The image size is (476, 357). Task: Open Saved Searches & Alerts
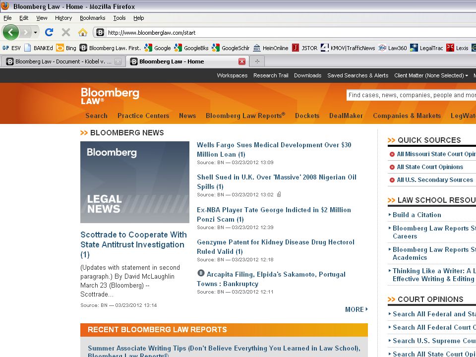357,75
